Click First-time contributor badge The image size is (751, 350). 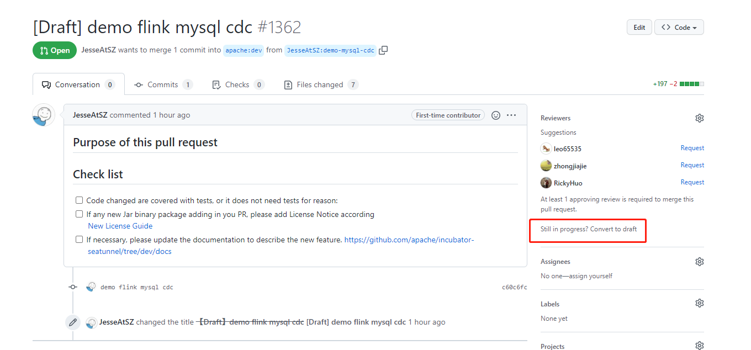(448, 115)
